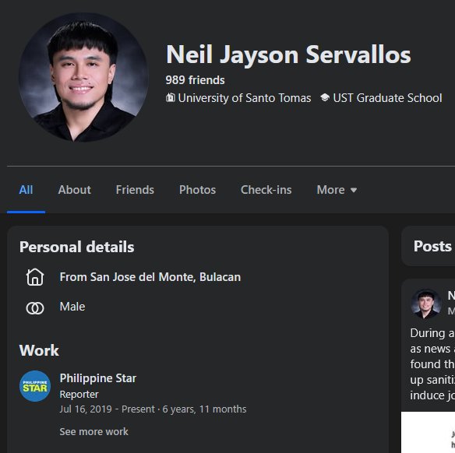
Task: Click the Reporter job title text
Action: 79,395
